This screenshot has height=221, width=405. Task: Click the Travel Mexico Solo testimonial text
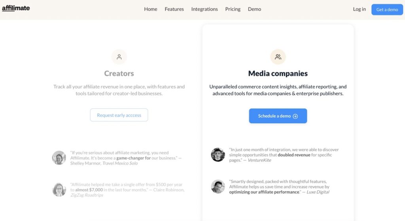tap(126, 158)
